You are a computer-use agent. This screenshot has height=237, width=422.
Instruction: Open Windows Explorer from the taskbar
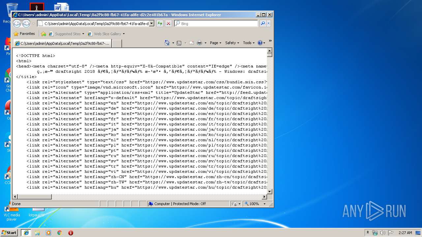click(37, 232)
